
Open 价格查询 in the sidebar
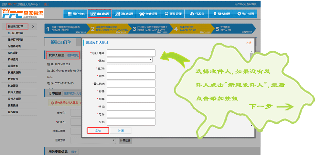[13, 59]
